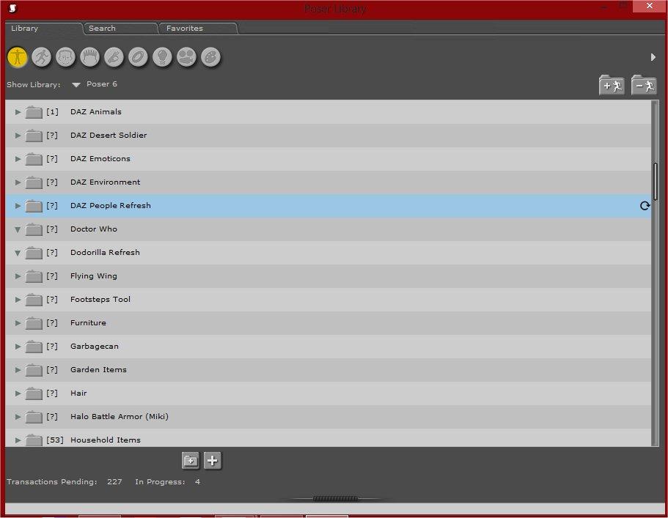The image size is (668, 518).
Task: Collapse the Dodorilla Refresh folder
Action: pyautogui.click(x=18, y=253)
